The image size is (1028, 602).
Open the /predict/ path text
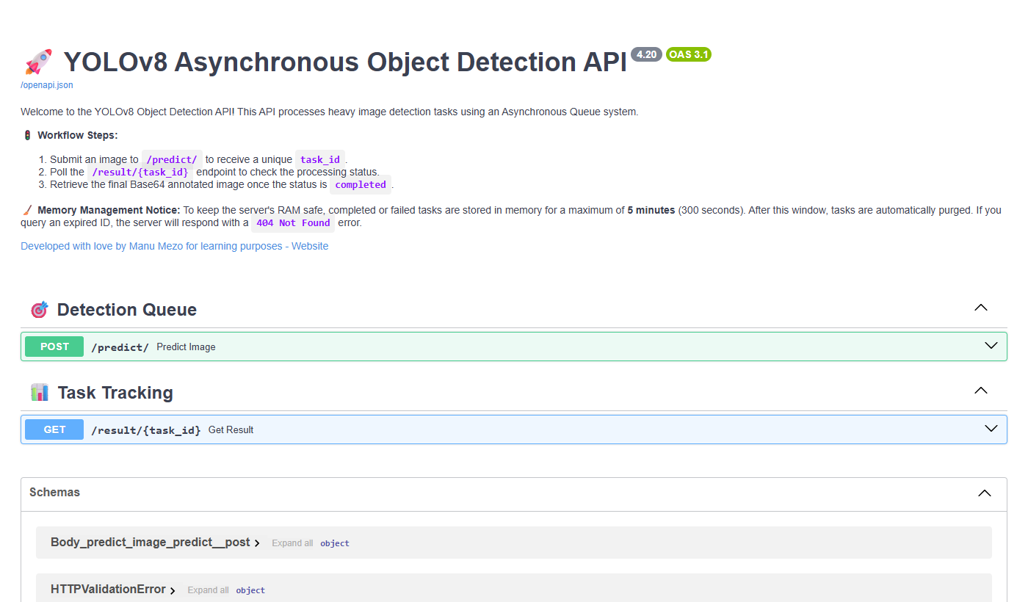pyautogui.click(x=120, y=347)
